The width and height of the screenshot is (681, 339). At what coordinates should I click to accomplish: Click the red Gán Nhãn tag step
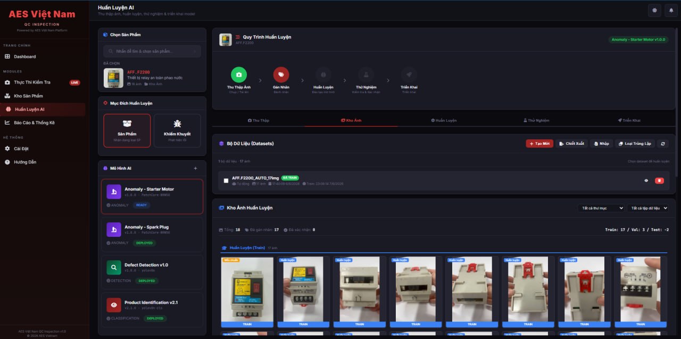click(x=281, y=75)
